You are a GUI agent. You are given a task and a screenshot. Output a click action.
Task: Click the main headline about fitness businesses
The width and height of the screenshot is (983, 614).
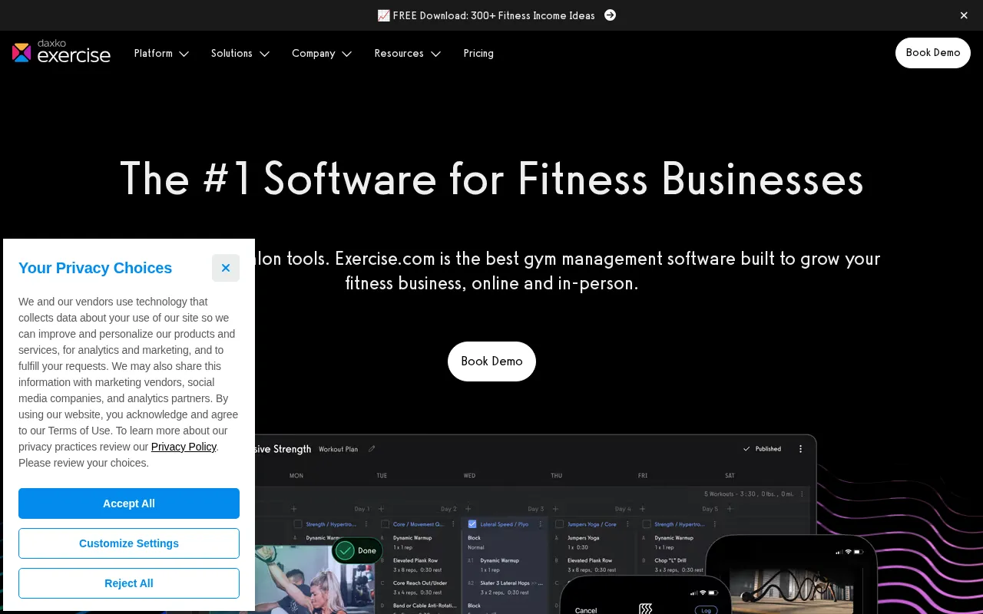(x=491, y=178)
